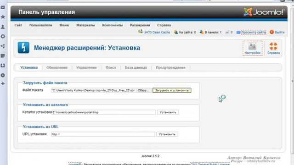
Task: Focus the URL установки input field
Action: (103, 134)
